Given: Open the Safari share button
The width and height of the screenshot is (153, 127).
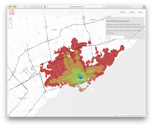Looking at the screenshot, I should [133, 7].
